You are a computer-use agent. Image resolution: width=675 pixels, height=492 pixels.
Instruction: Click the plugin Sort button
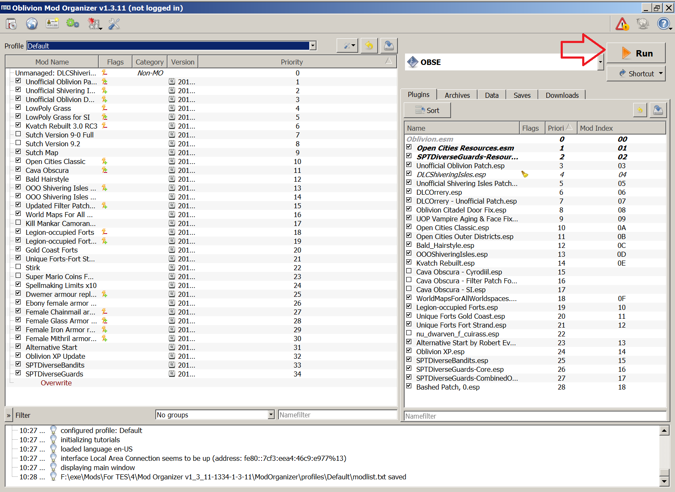pyautogui.click(x=427, y=110)
